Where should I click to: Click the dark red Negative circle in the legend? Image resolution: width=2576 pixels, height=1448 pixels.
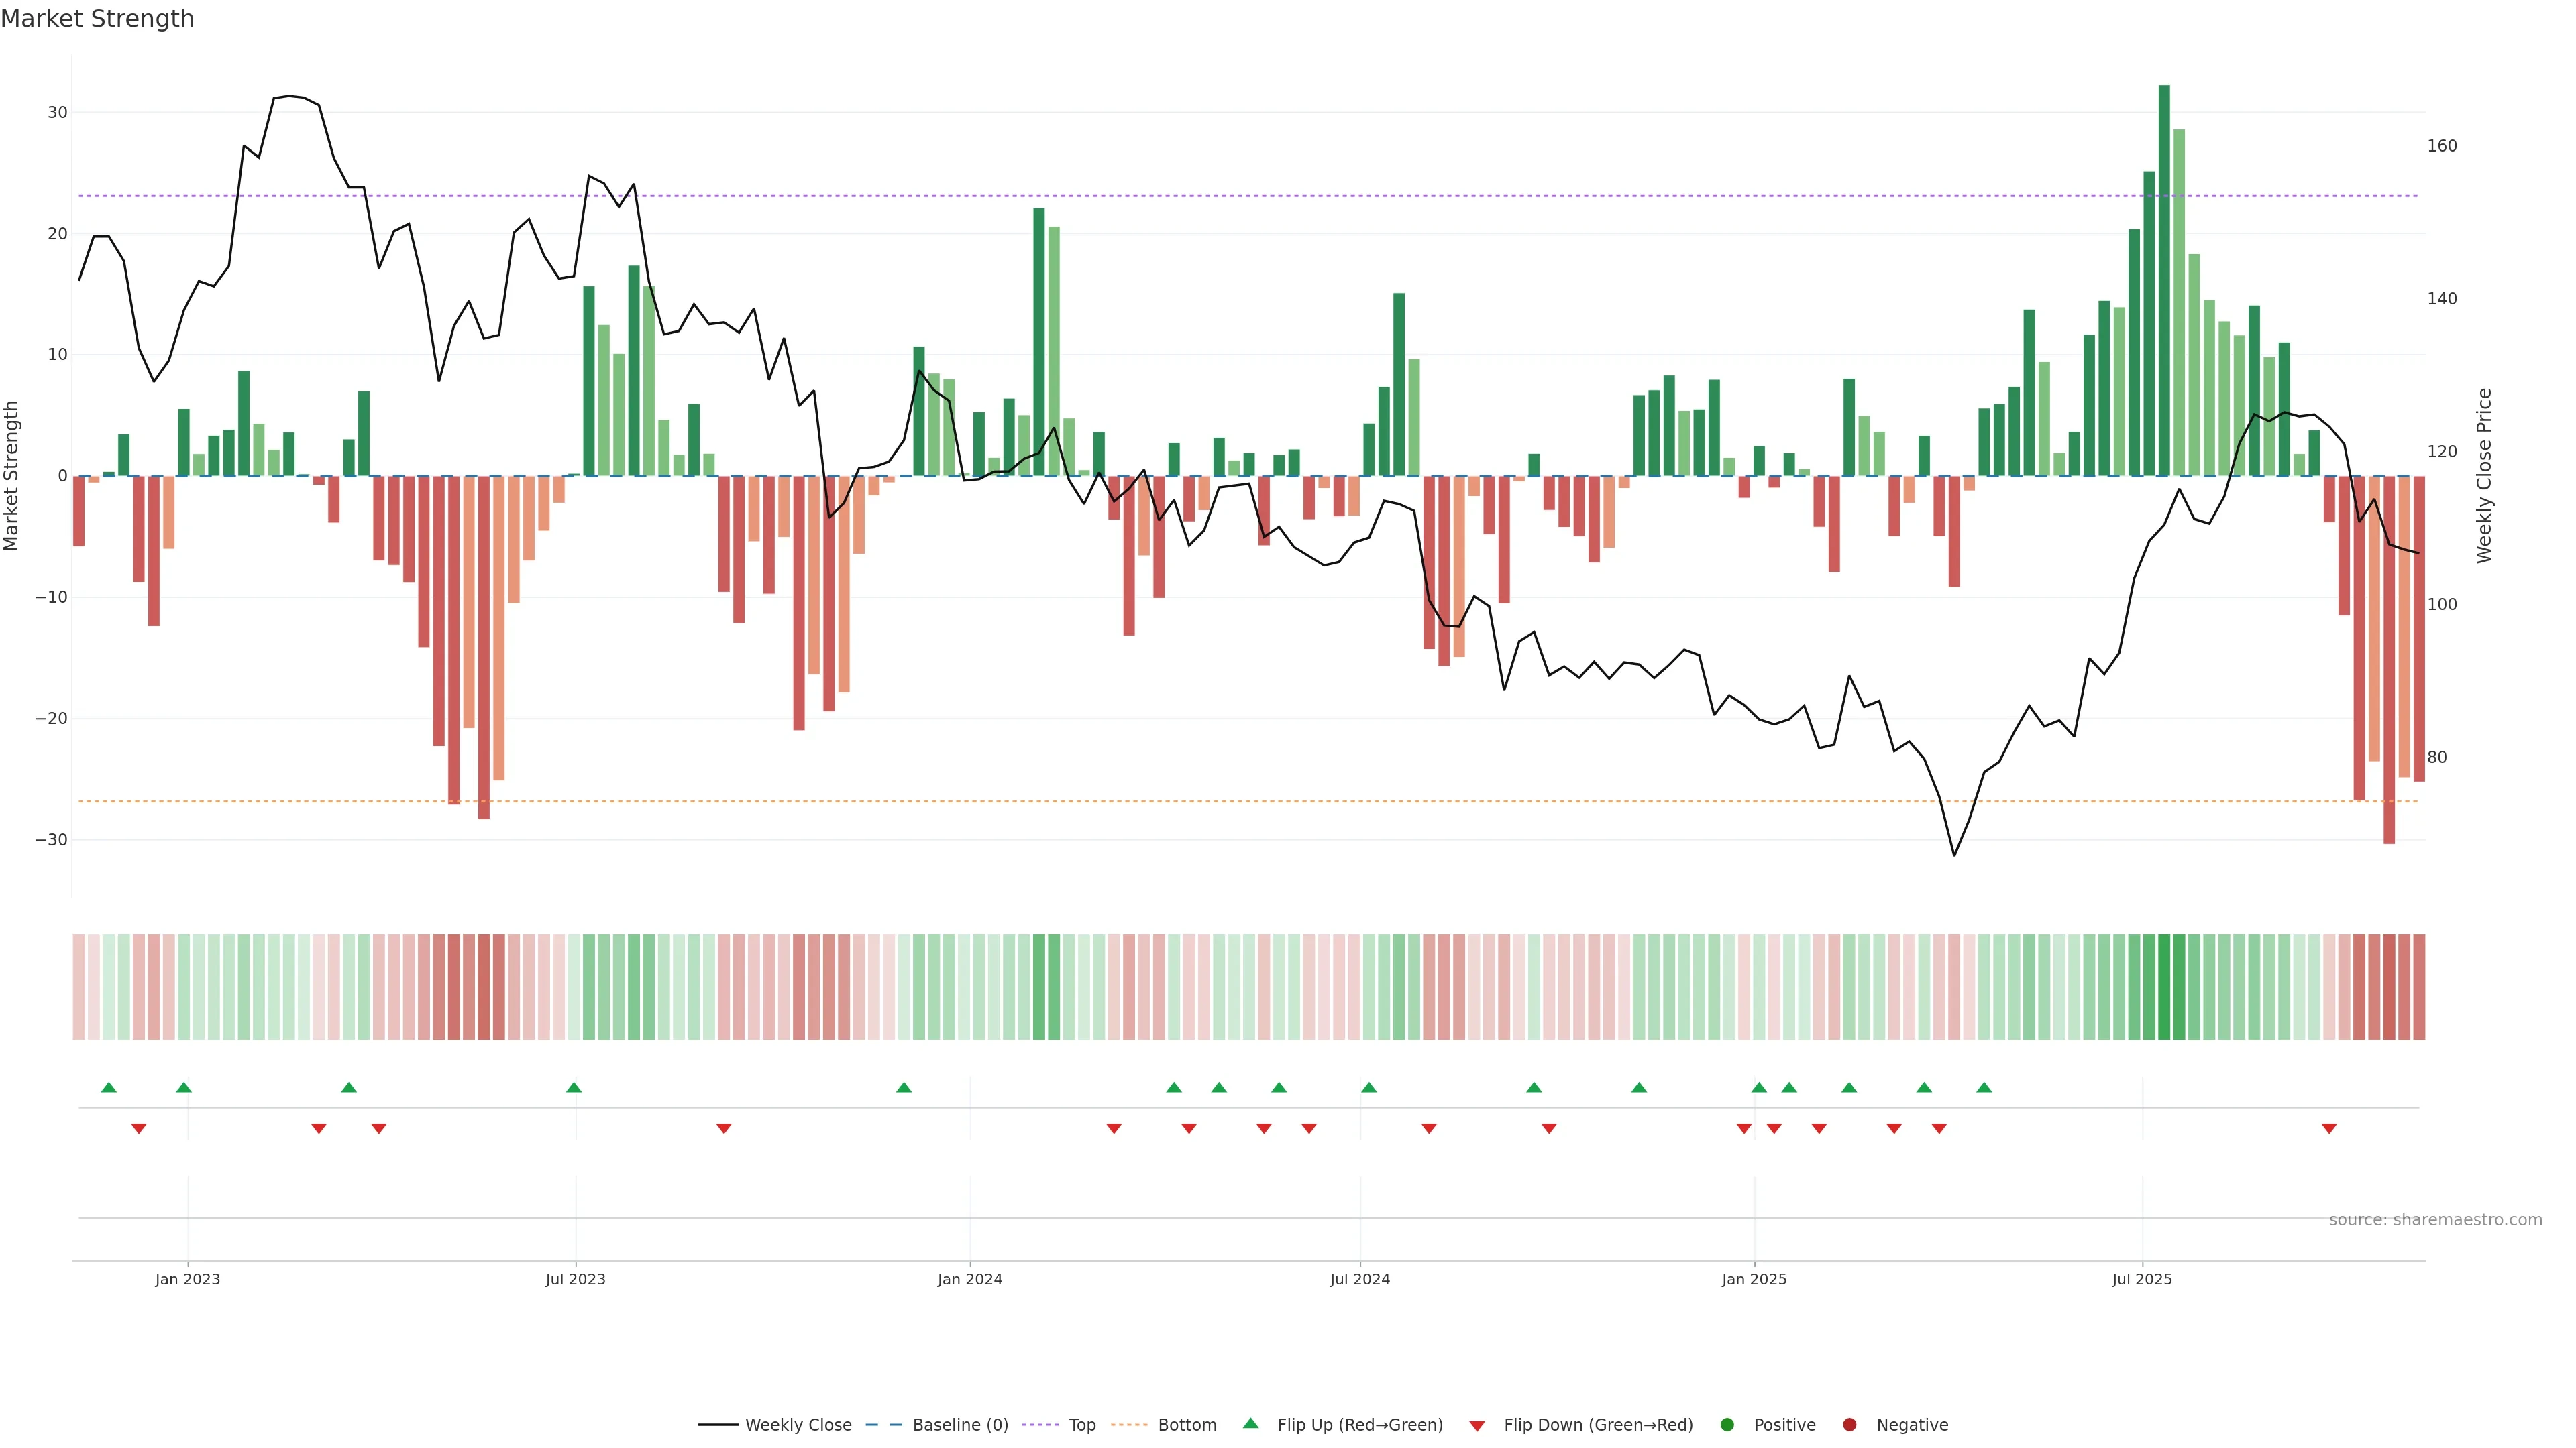tap(1849, 1424)
